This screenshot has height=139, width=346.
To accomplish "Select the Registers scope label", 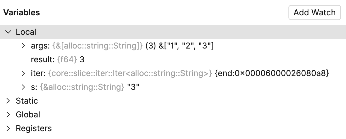I will pos(34,128).
